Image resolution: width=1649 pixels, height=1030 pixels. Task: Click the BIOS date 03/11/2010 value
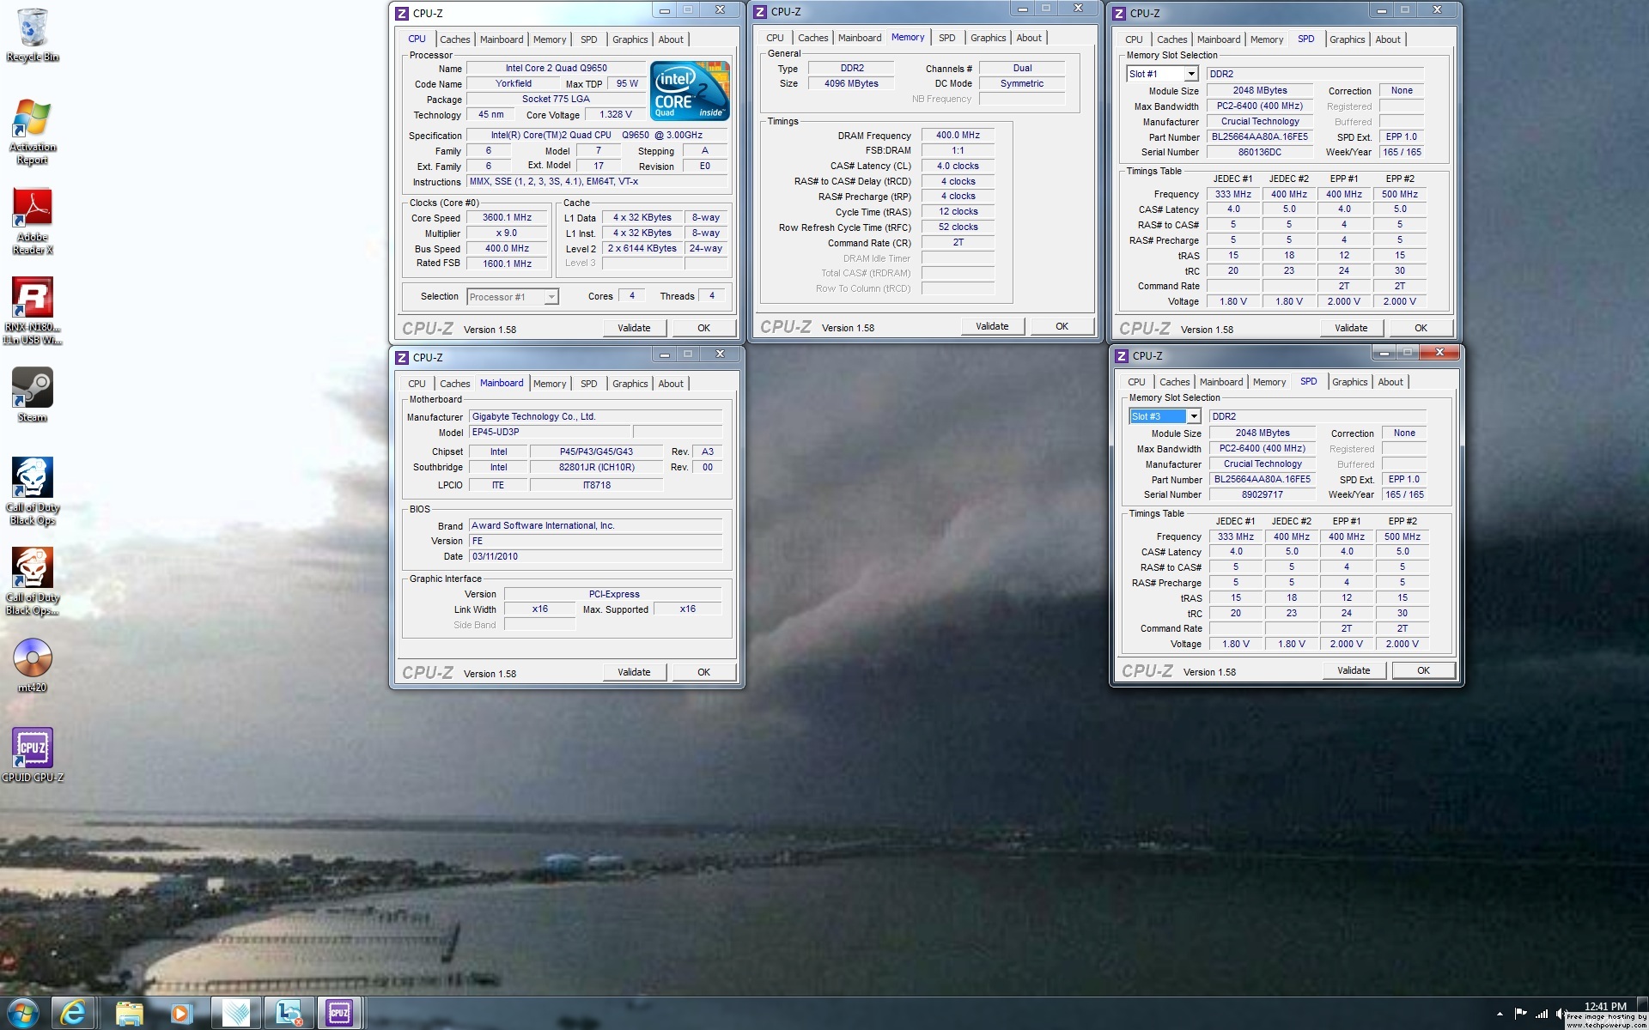point(595,556)
